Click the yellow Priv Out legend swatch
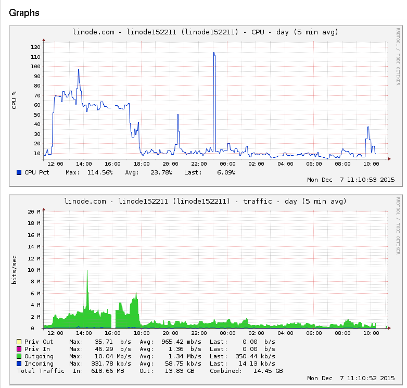 tap(19, 342)
